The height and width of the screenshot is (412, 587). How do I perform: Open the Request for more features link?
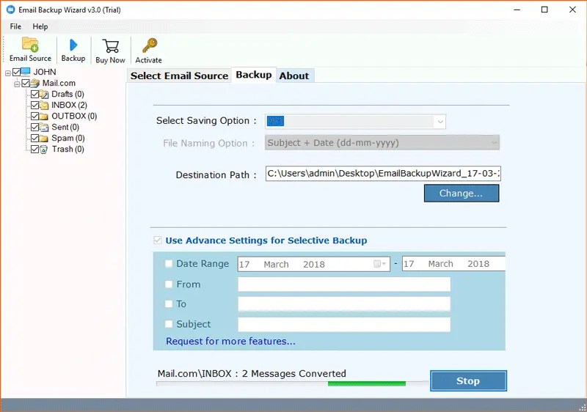[230, 341]
